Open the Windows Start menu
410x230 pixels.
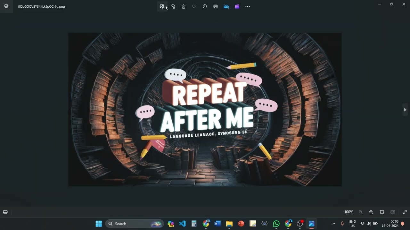(x=99, y=224)
